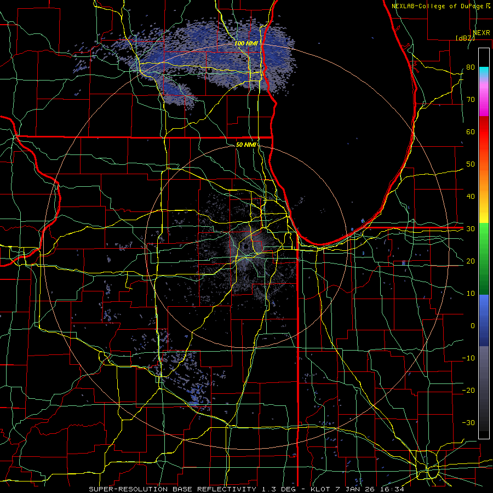
Task: Click the green segment of reflectivity color bar
Action: 484,259
